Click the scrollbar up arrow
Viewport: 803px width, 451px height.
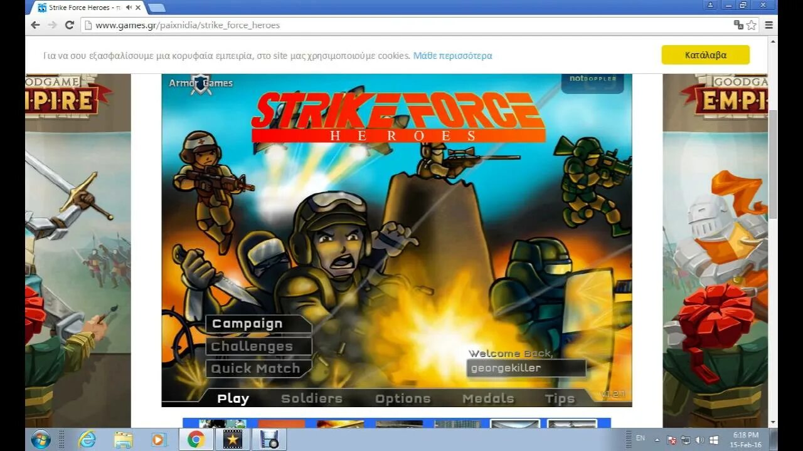[x=773, y=41]
